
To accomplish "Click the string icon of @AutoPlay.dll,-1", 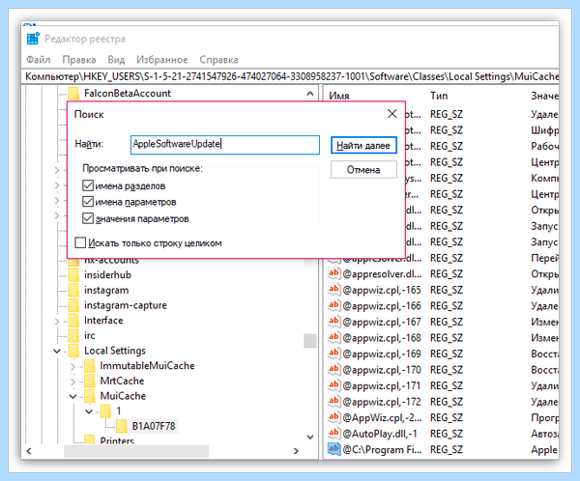I will click(333, 433).
